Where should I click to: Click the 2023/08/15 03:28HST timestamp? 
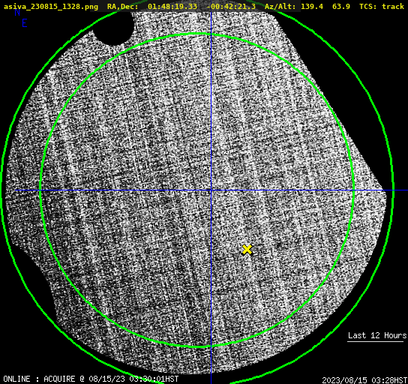click(364, 379)
